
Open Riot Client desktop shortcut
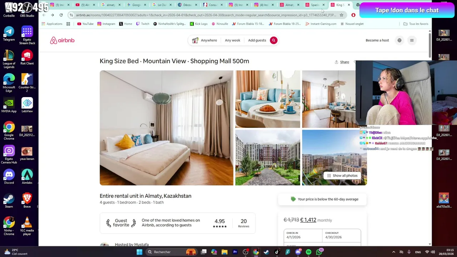(x=27, y=57)
